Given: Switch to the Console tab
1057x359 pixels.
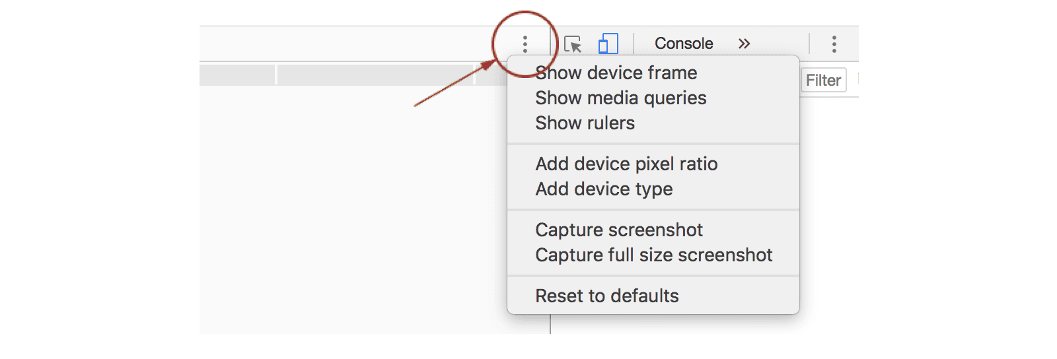Looking at the screenshot, I should [684, 44].
